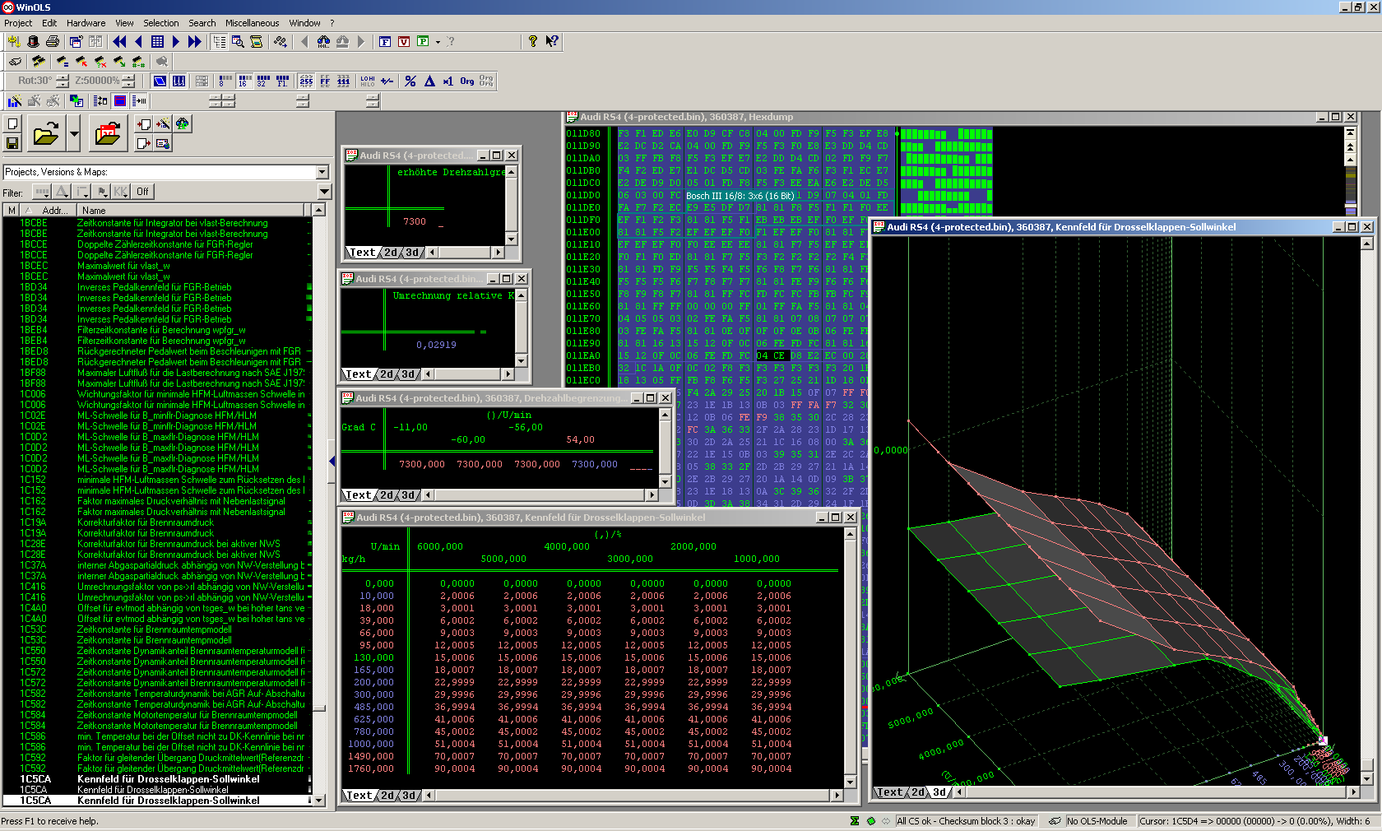This screenshot has width=1382, height=831.
Task: Click horizontal scrollbar of Drosselklappen table window
Action: (x=633, y=796)
